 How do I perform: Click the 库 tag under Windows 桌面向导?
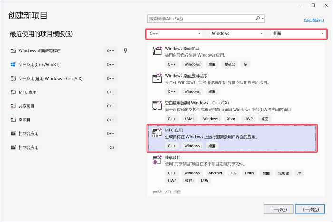coord(245,64)
